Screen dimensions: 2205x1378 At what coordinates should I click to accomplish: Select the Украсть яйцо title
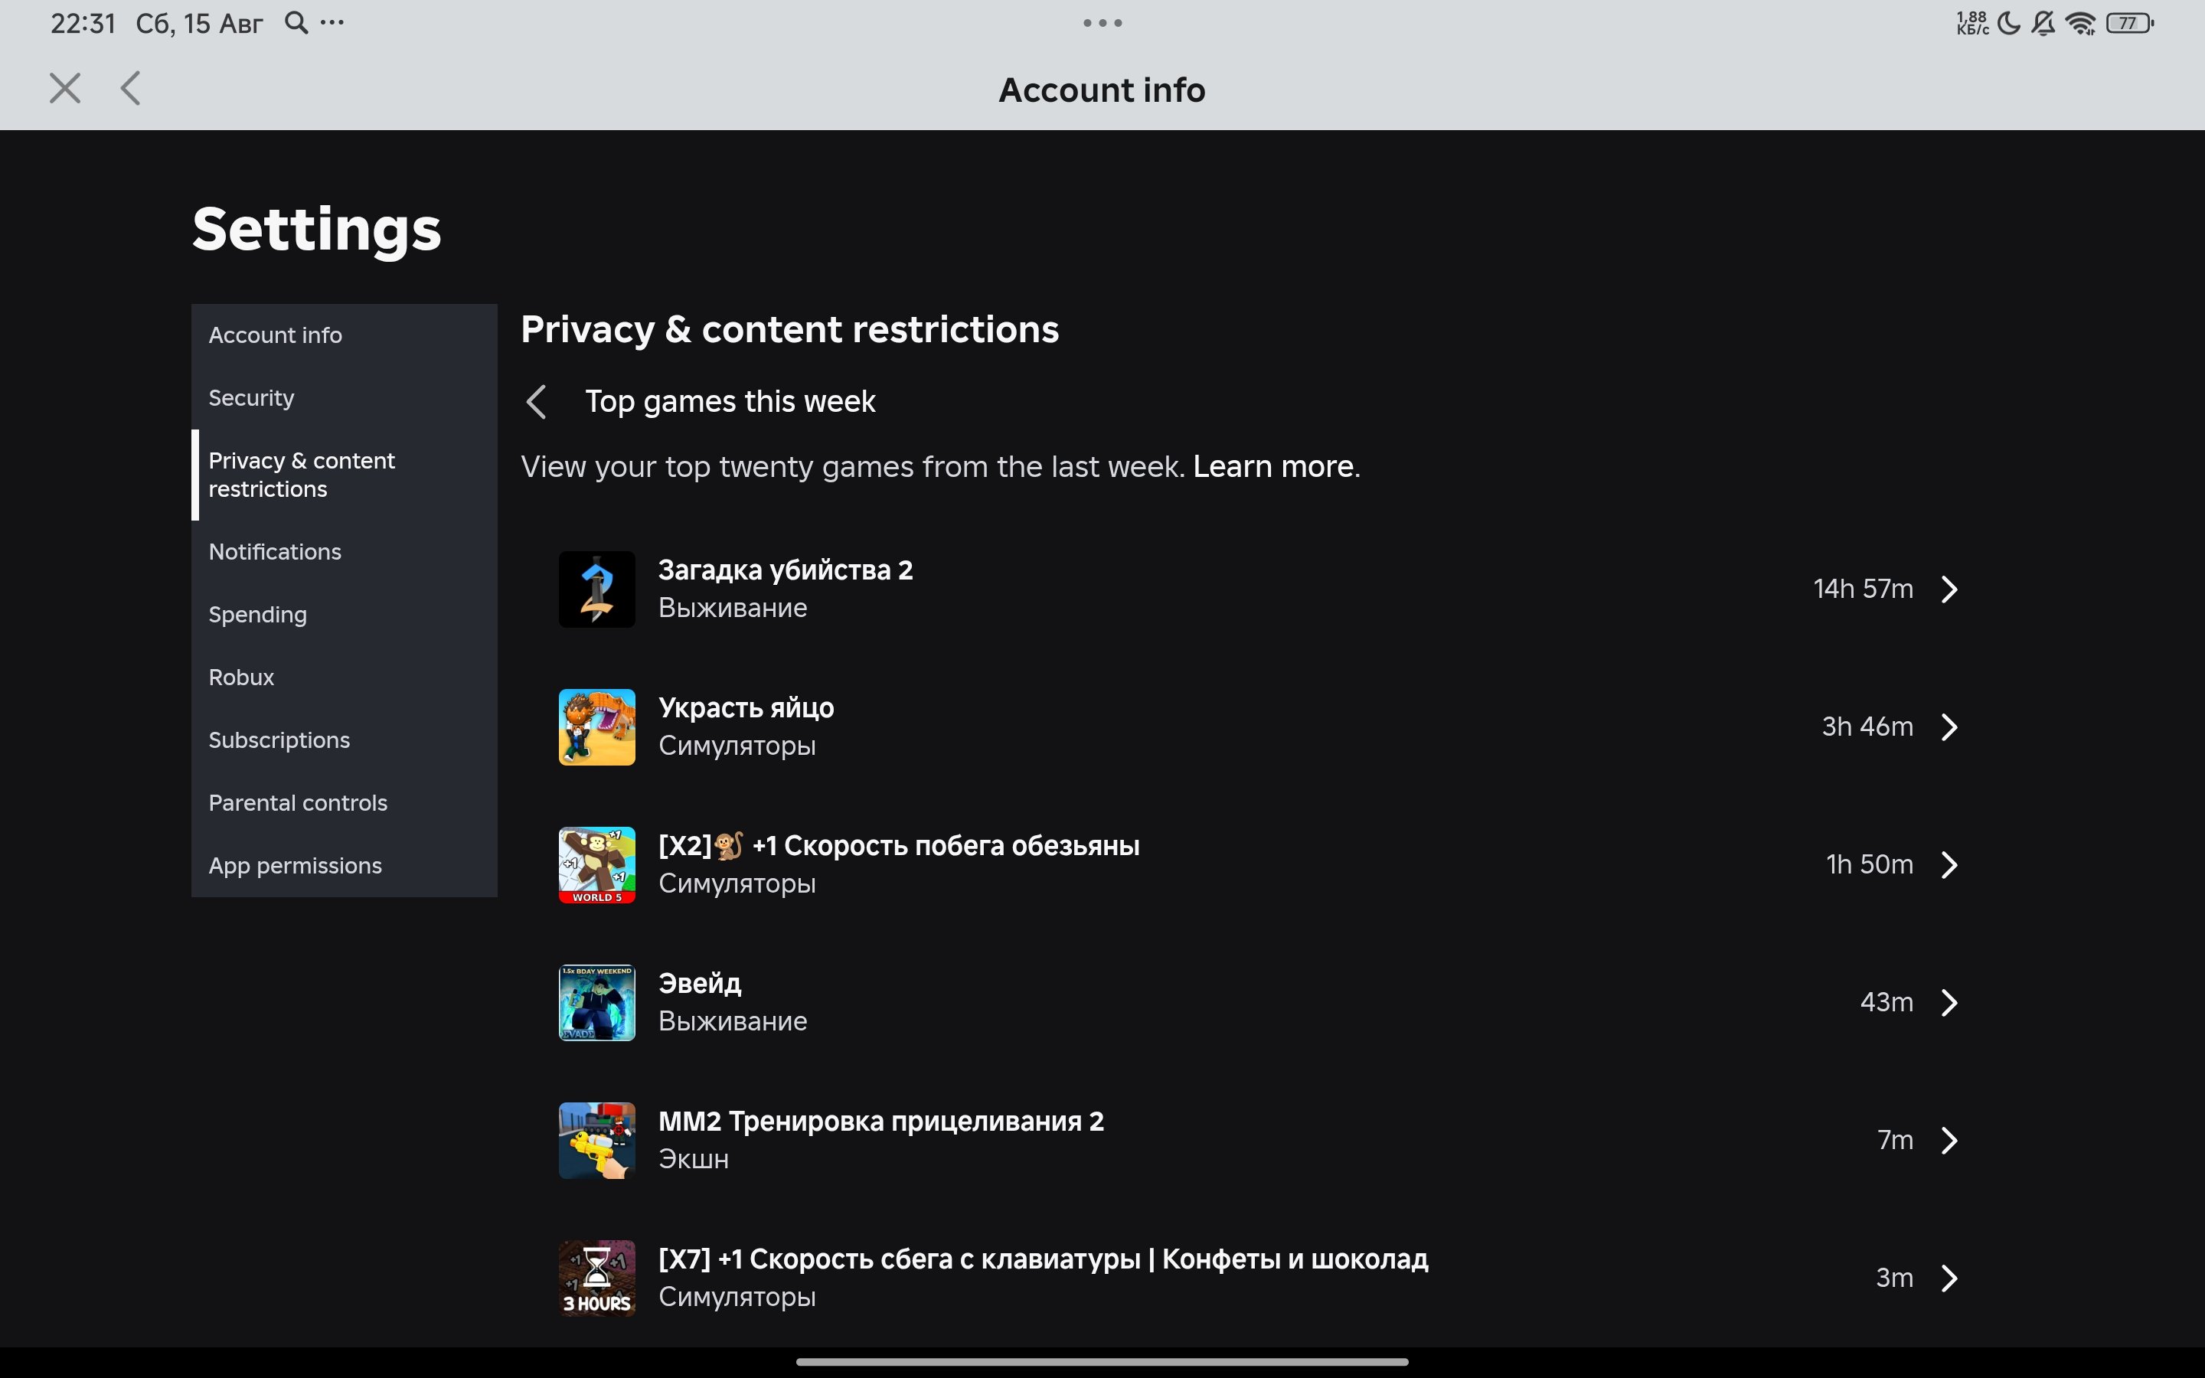tap(746, 708)
